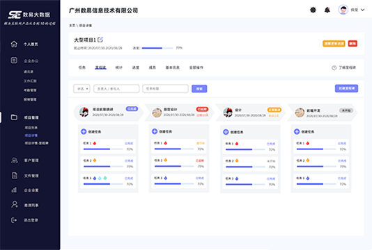
Task: Click plus icon under 原型设计 milestone
Action: pos(155,131)
